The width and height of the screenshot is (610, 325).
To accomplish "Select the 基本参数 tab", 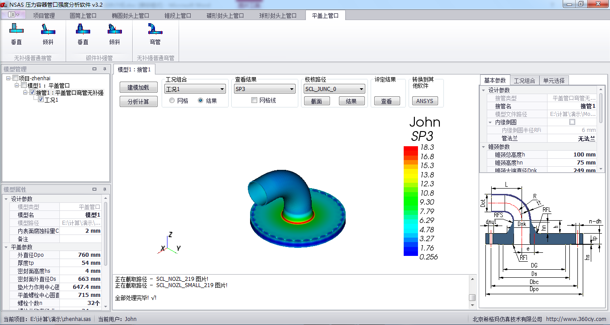I will [495, 80].
